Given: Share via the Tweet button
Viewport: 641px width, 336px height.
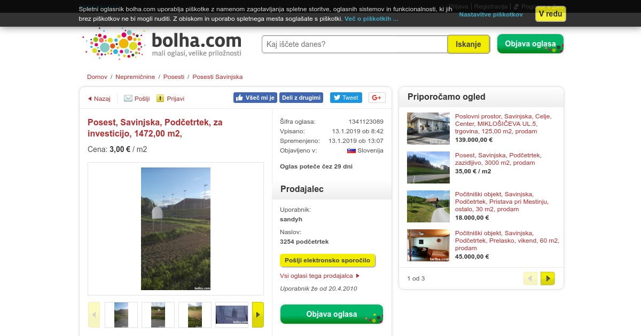Looking at the screenshot, I should point(346,98).
